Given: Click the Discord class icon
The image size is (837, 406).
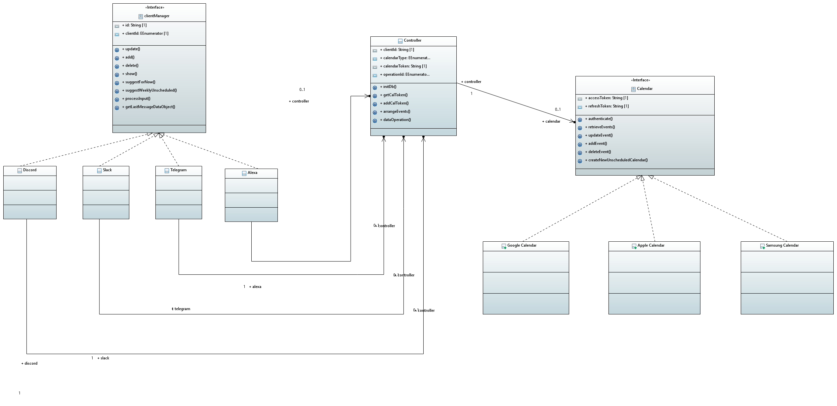Looking at the screenshot, I should pyautogui.click(x=20, y=171).
